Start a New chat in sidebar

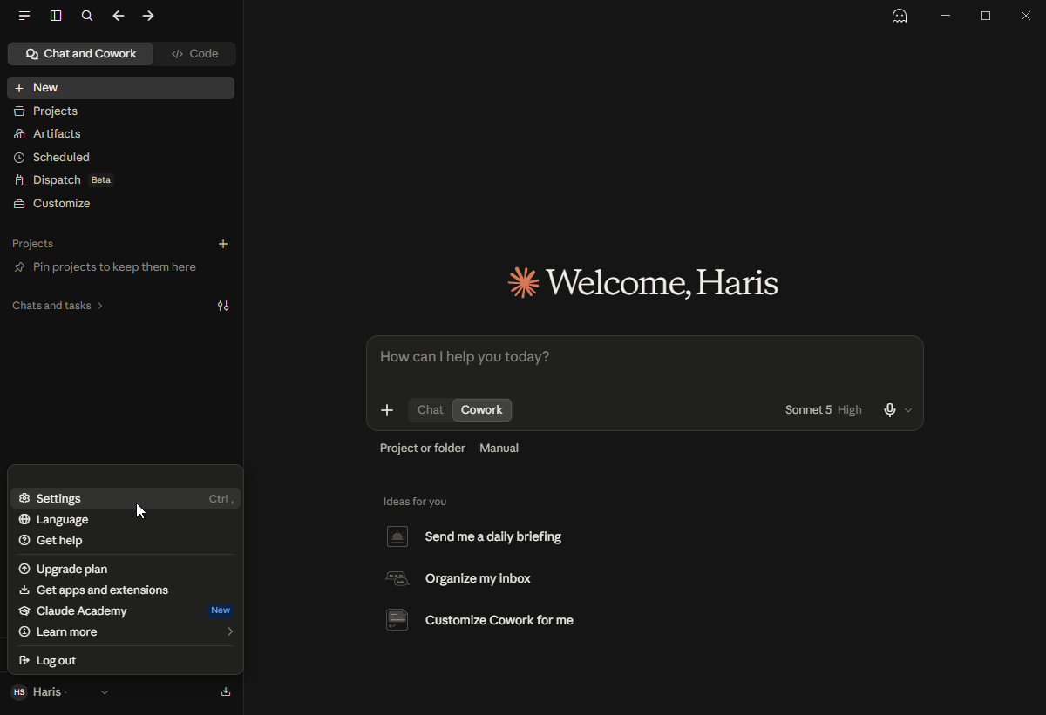121,88
